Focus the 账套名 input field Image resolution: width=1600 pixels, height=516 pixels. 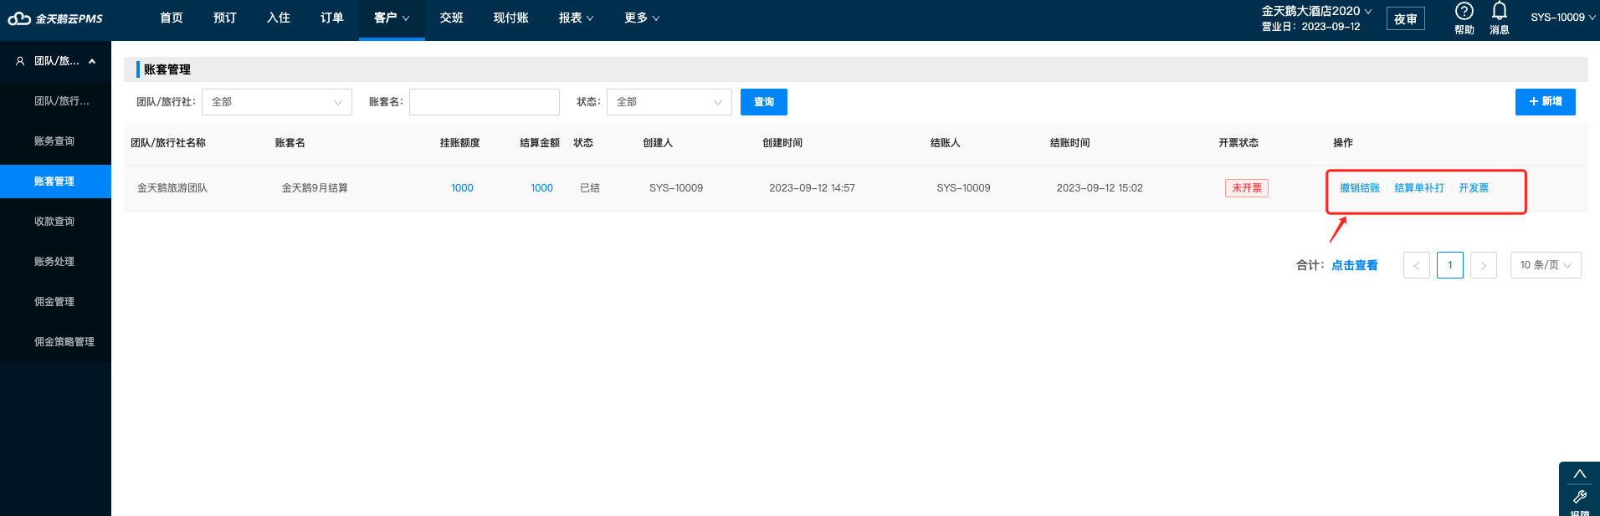pos(485,102)
